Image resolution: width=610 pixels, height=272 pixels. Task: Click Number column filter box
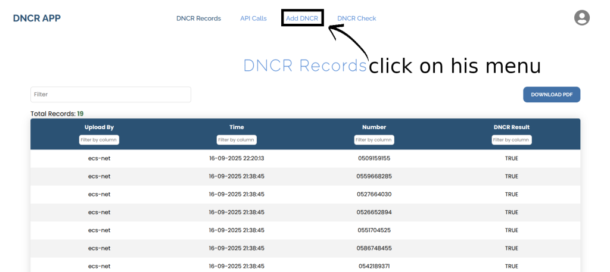tap(374, 140)
